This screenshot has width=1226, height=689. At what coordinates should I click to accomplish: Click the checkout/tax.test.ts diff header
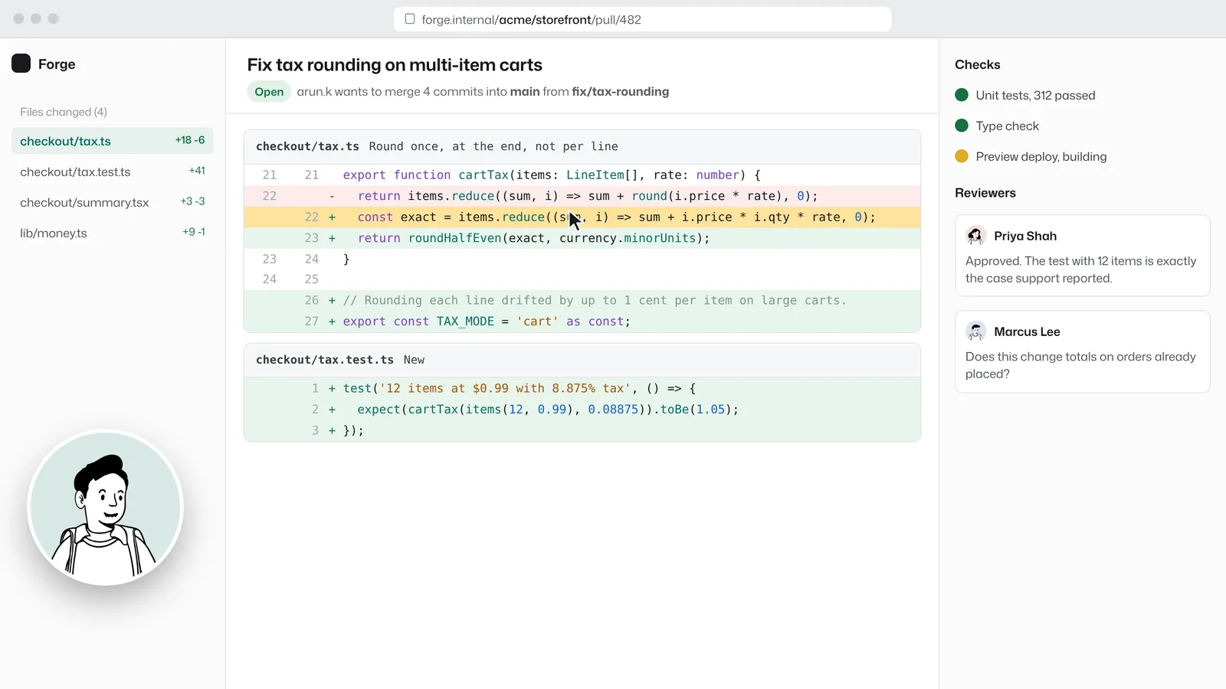point(582,360)
